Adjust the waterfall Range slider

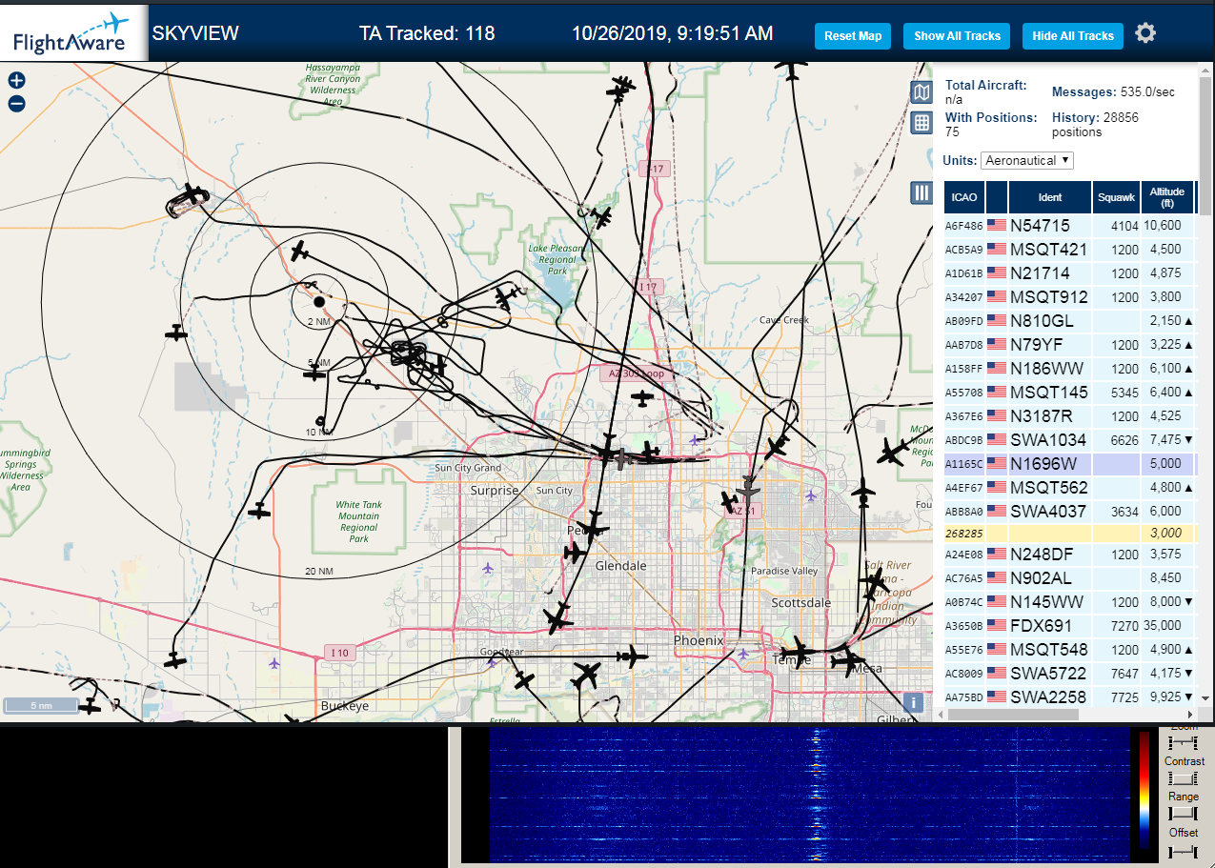(x=1182, y=813)
